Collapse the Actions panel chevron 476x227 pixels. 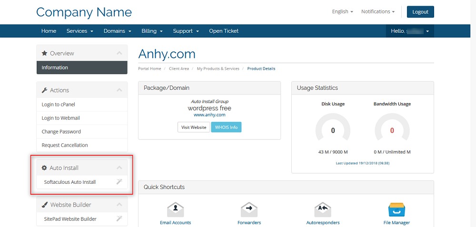click(x=119, y=90)
